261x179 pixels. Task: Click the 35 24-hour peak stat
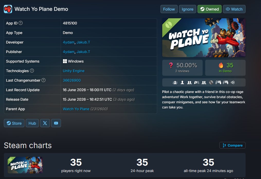click(142, 165)
